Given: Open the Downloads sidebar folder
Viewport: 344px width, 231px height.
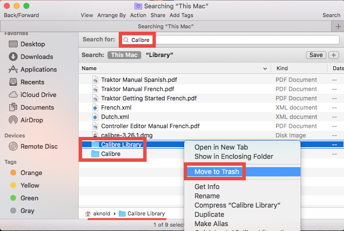Looking at the screenshot, I should [31, 57].
